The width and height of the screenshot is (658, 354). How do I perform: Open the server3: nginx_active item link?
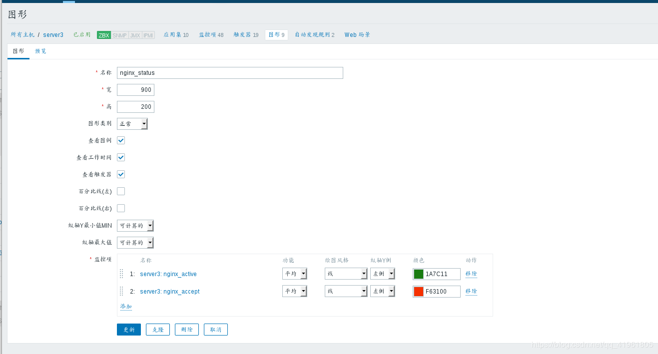pyautogui.click(x=168, y=274)
